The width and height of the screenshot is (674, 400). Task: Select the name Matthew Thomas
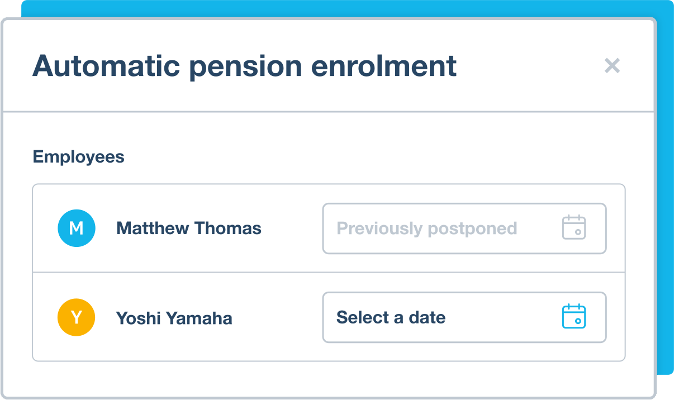pyautogui.click(x=188, y=228)
